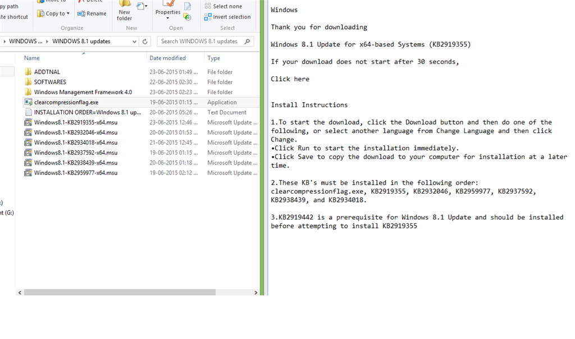Screen dimensions: 575x339
Task: Select the ADDTNAL folder icon
Action: click(28, 72)
